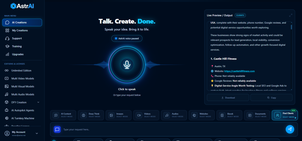Click the DFY Creation cube icon
The width and height of the screenshot is (302, 141).
point(6,102)
